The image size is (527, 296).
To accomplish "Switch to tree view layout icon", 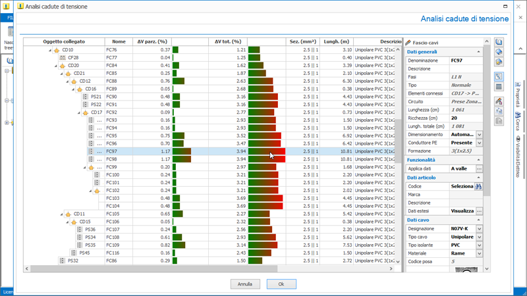I will (499, 77).
